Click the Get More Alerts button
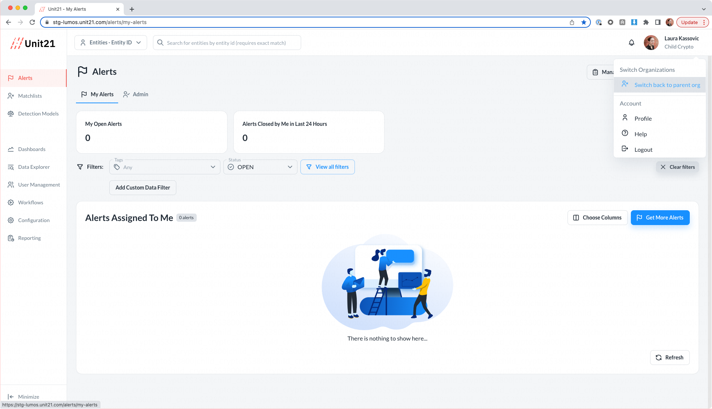Screen dimensions: 712x409 coord(660,218)
